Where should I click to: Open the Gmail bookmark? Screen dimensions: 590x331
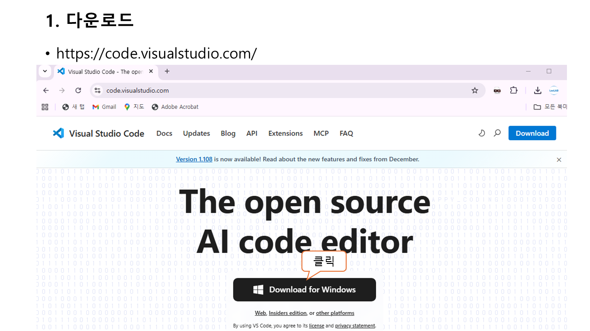pos(104,107)
